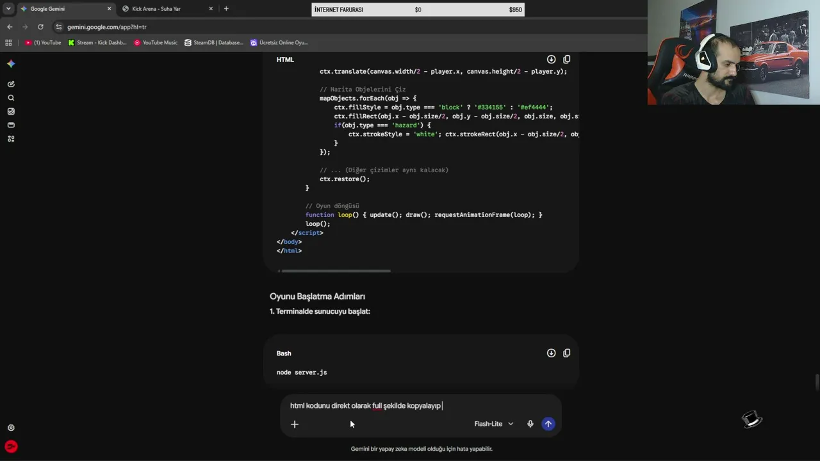The width and height of the screenshot is (820, 461).
Task: Click the page vertical scrollbar thumb
Action: tap(817, 381)
